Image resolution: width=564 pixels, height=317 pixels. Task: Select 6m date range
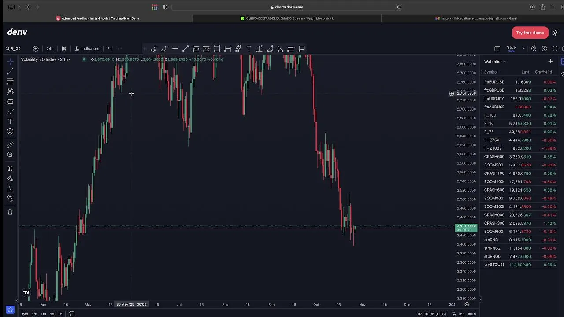pyautogui.click(x=25, y=314)
